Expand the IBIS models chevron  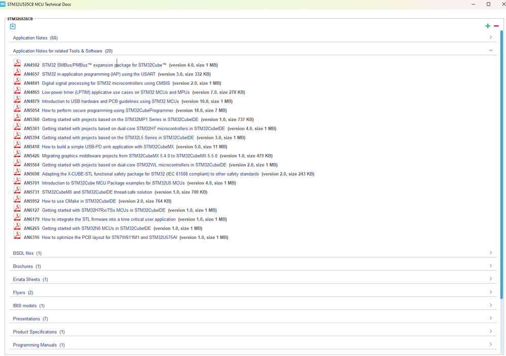(490, 305)
